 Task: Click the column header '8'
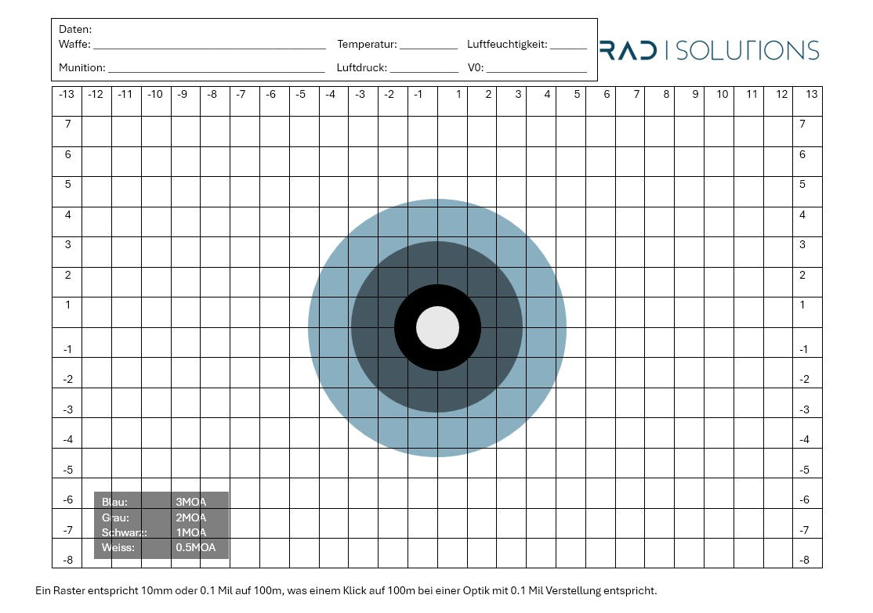(666, 94)
